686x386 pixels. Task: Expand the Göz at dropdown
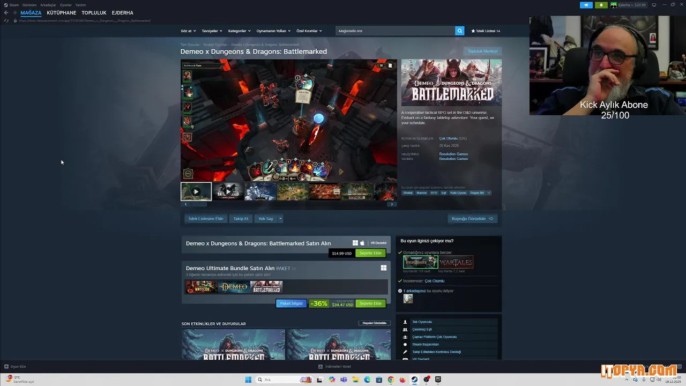[x=188, y=31]
